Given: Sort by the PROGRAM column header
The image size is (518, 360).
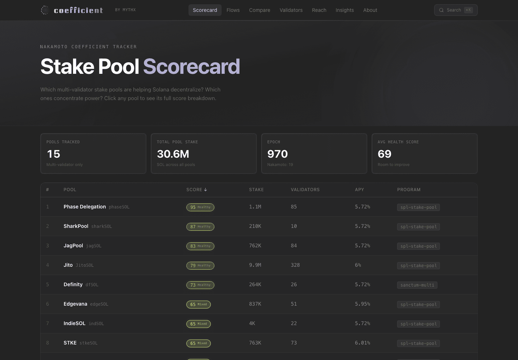Looking at the screenshot, I should 409,190.
